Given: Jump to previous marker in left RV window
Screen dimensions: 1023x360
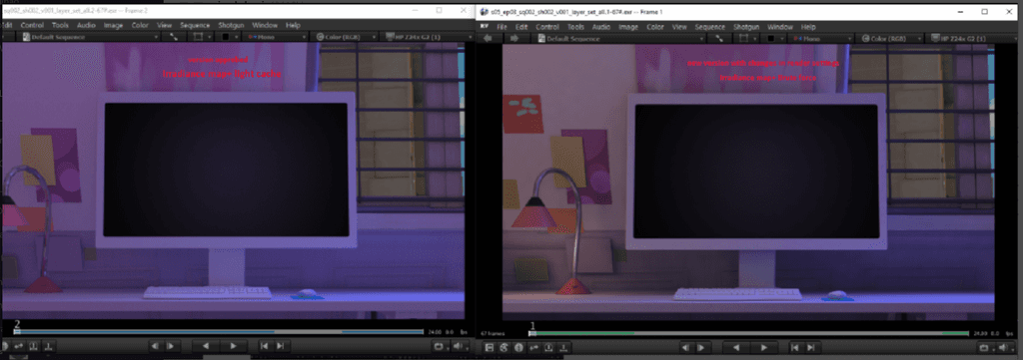Looking at the screenshot, I should tap(264, 346).
